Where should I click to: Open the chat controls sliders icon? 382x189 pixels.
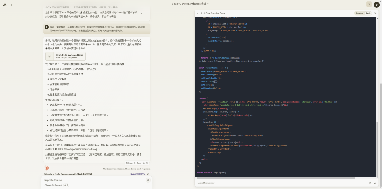click(x=369, y=4)
